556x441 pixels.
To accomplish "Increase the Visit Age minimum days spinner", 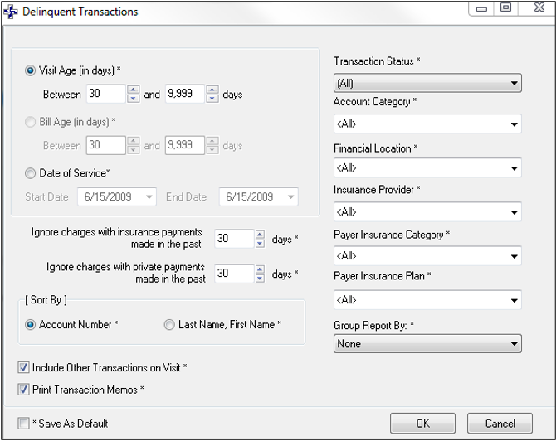I will point(133,90).
